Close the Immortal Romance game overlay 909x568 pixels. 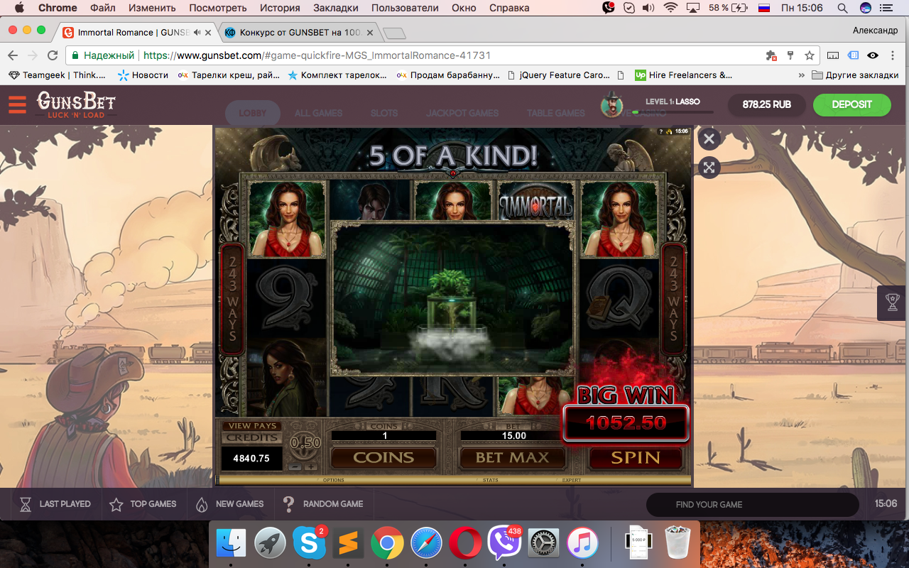[x=709, y=138]
